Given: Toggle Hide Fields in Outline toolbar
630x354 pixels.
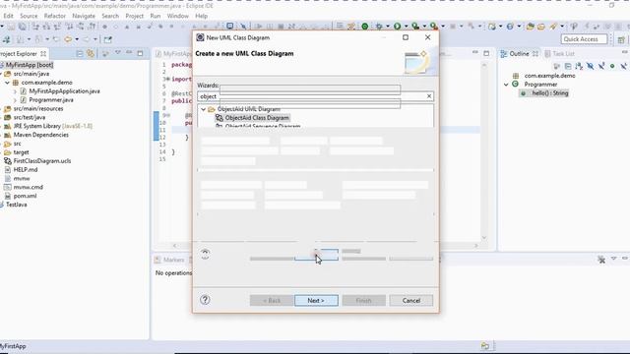Looking at the screenshot, I should pos(591,66).
